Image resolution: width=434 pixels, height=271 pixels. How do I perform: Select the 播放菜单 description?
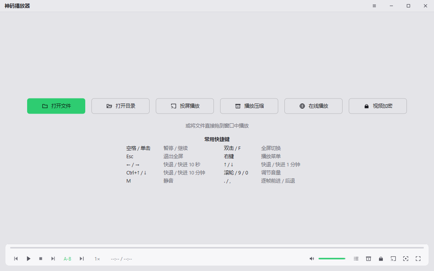[271, 156]
